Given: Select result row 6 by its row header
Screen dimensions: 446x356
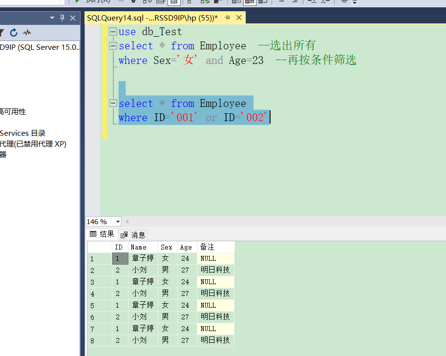Looking at the screenshot, I should pos(100,317).
